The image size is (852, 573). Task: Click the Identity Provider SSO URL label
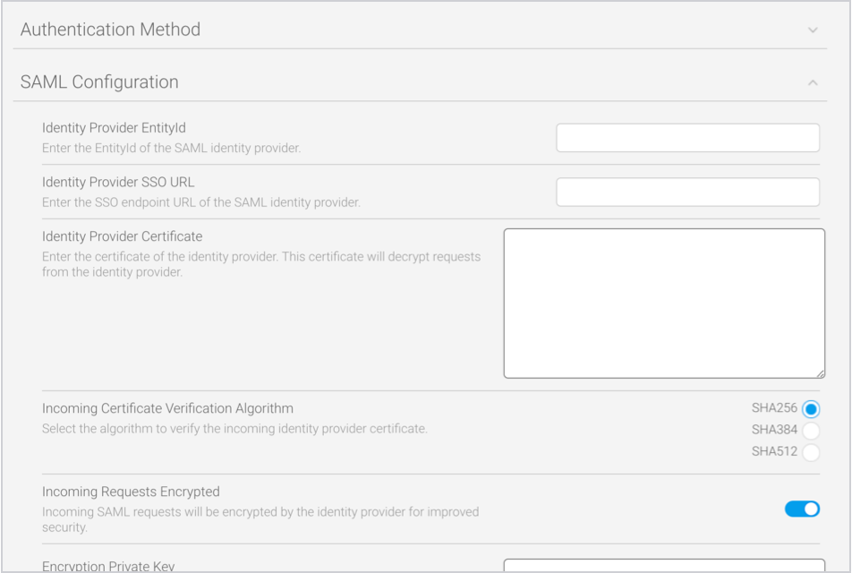[x=118, y=182]
